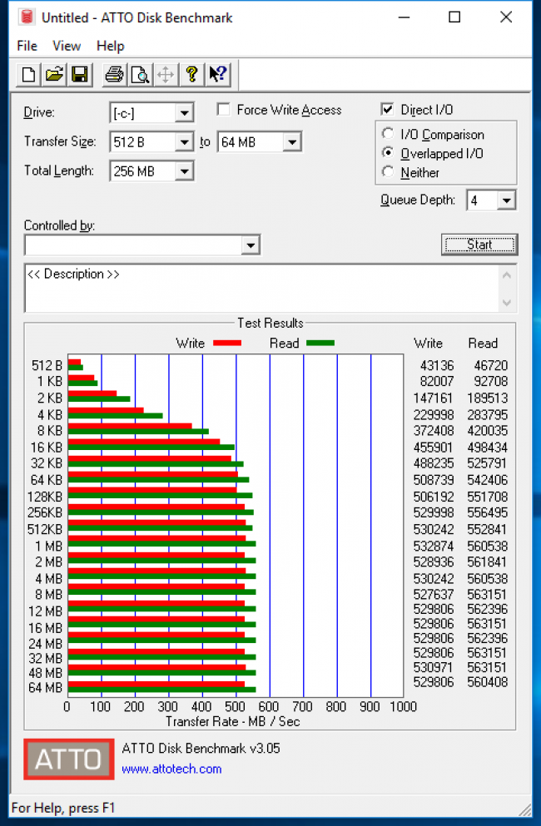The width and height of the screenshot is (541, 826).
Task: Click the ATTO logo image
Action: [69, 759]
